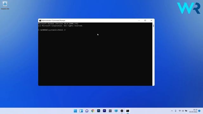
Task: Click the Command Prompt title bar icon
Action: click(40, 21)
